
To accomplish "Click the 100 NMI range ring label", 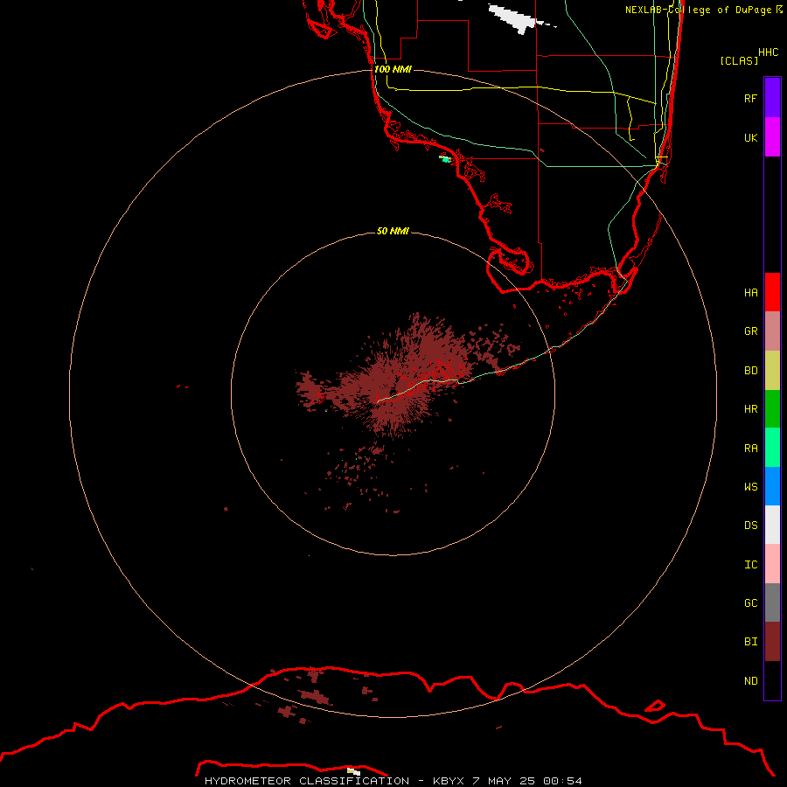I will (x=393, y=69).
